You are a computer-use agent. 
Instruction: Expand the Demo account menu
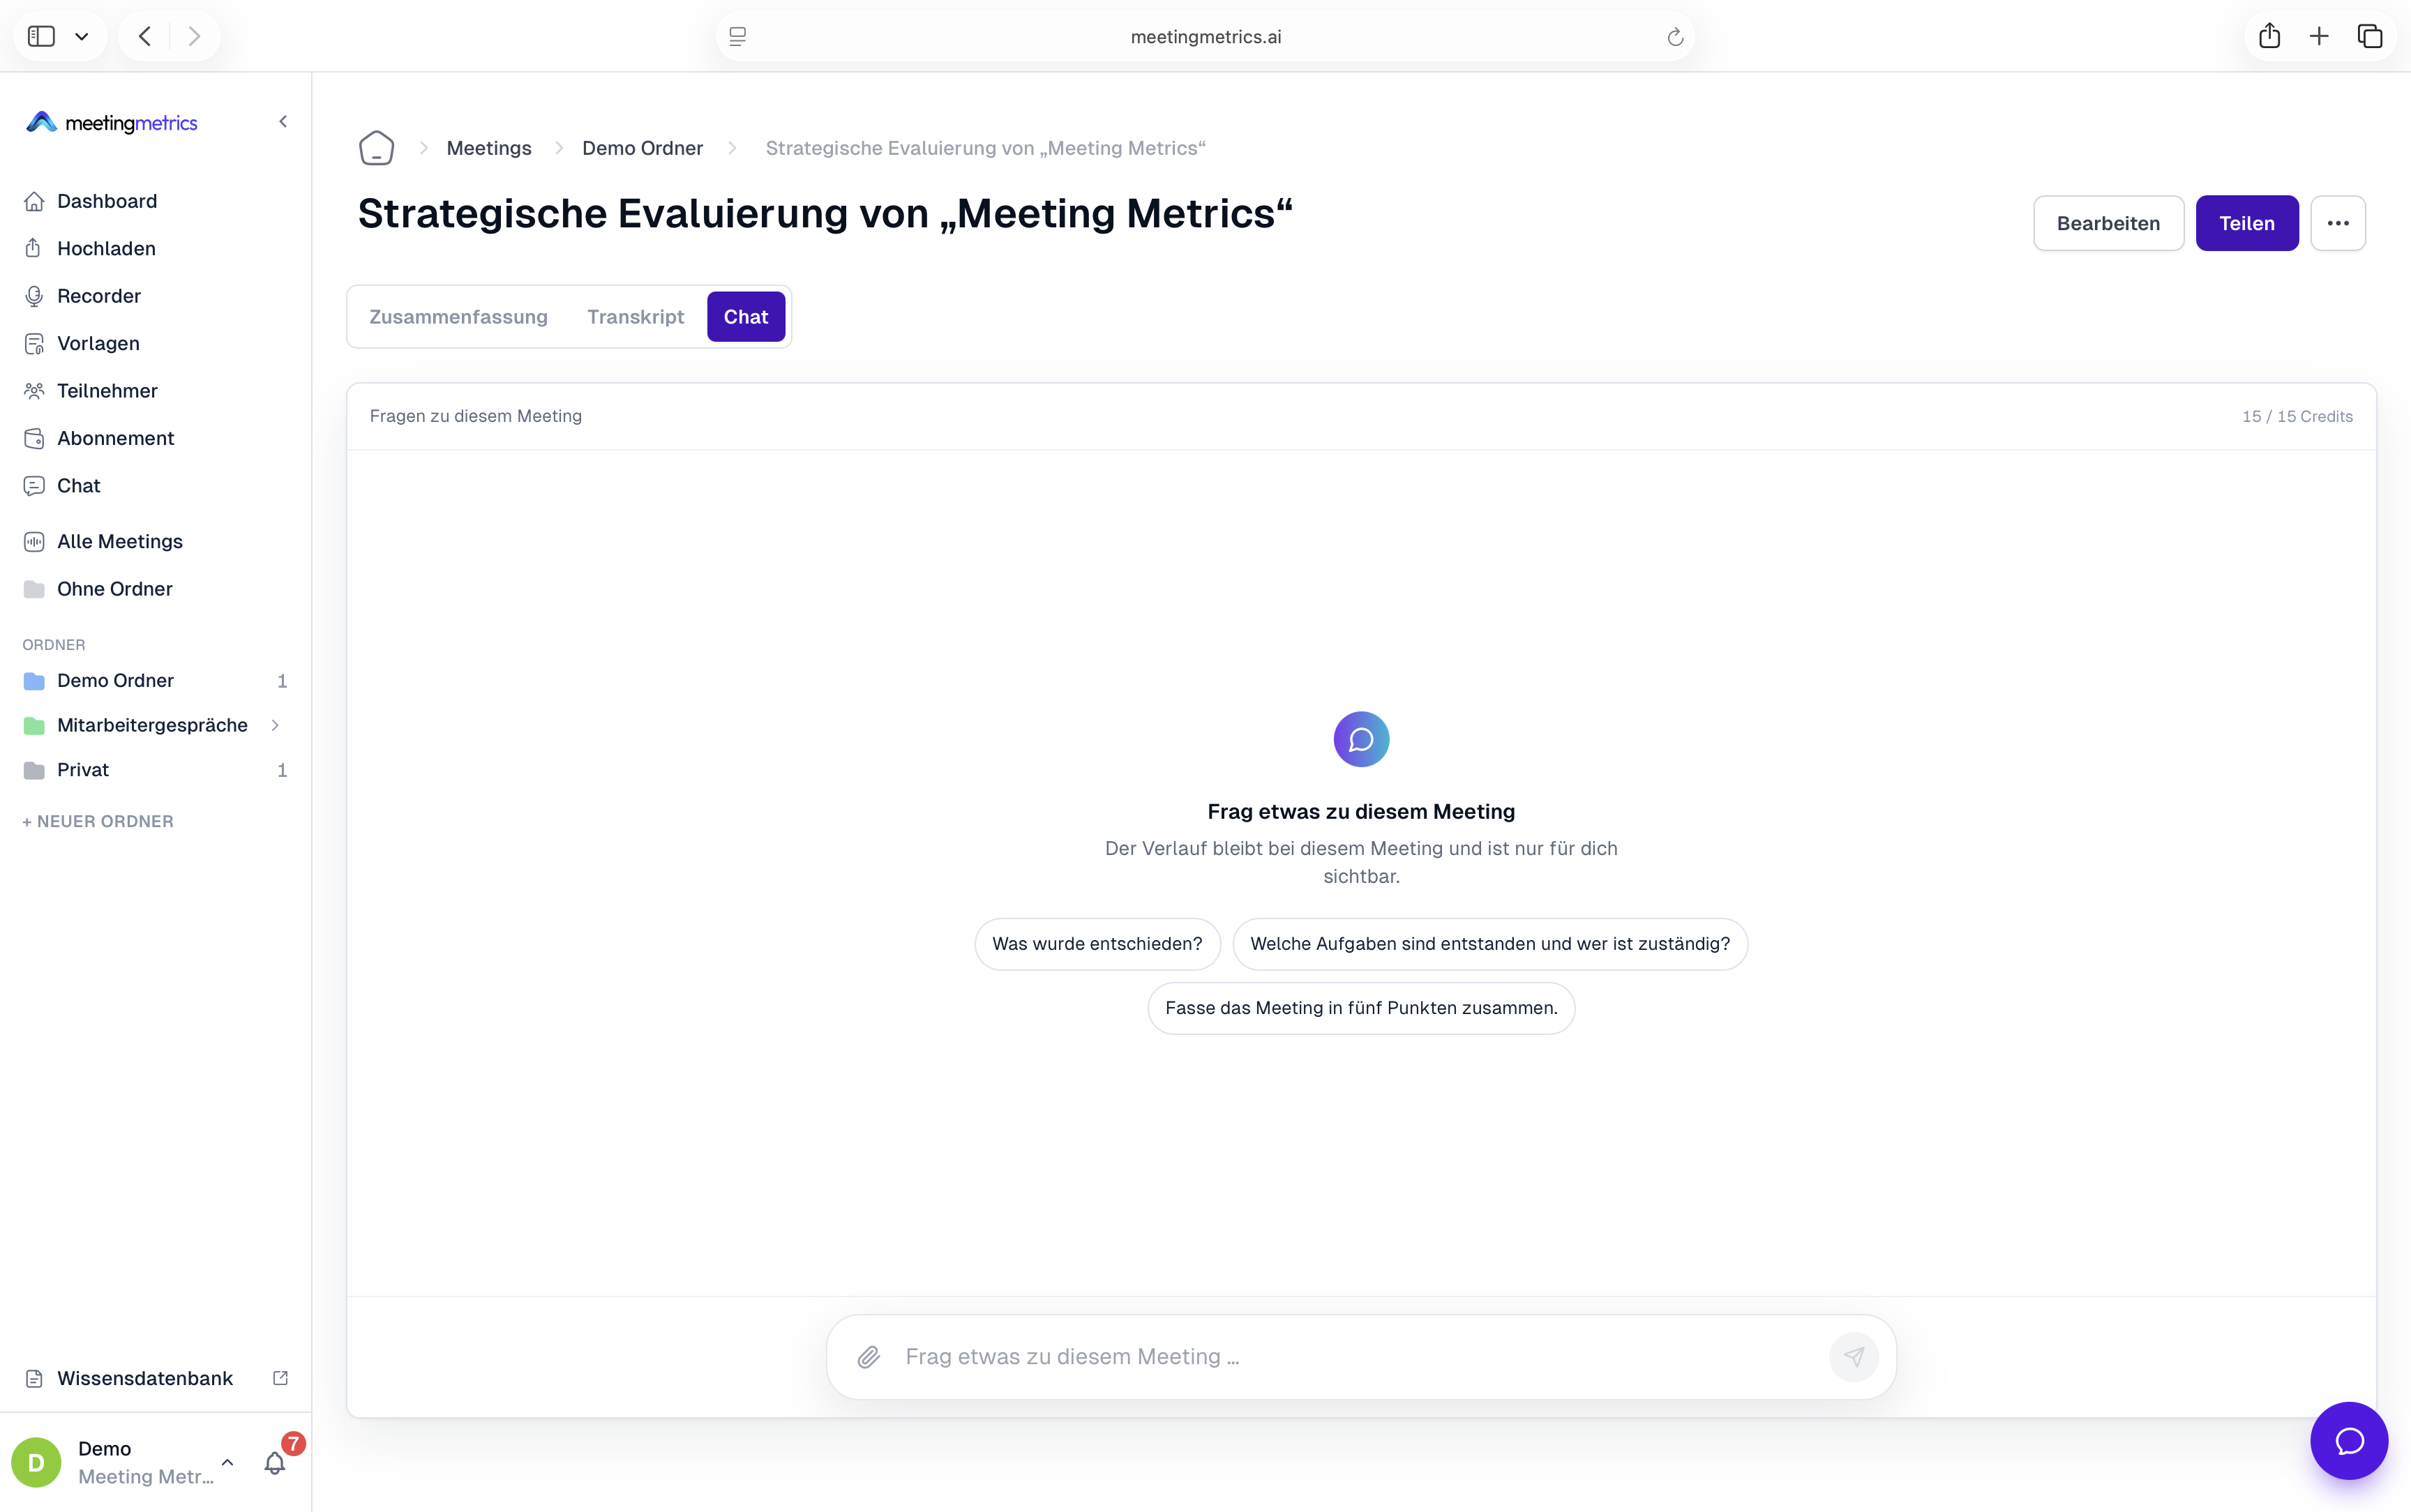(x=124, y=1463)
